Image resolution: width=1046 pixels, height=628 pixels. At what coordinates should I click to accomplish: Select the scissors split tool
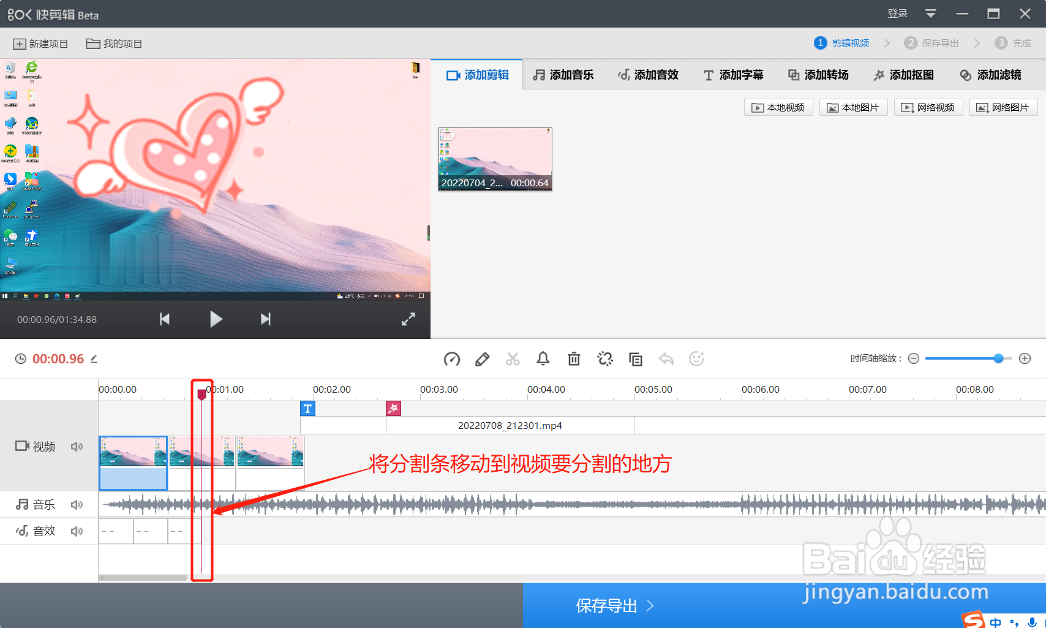click(513, 358)
